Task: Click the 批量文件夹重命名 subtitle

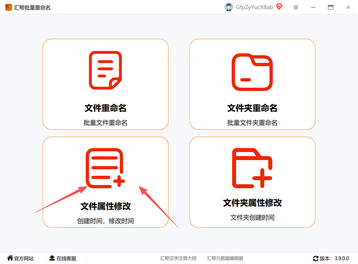Action: click(x=252, y=123)
